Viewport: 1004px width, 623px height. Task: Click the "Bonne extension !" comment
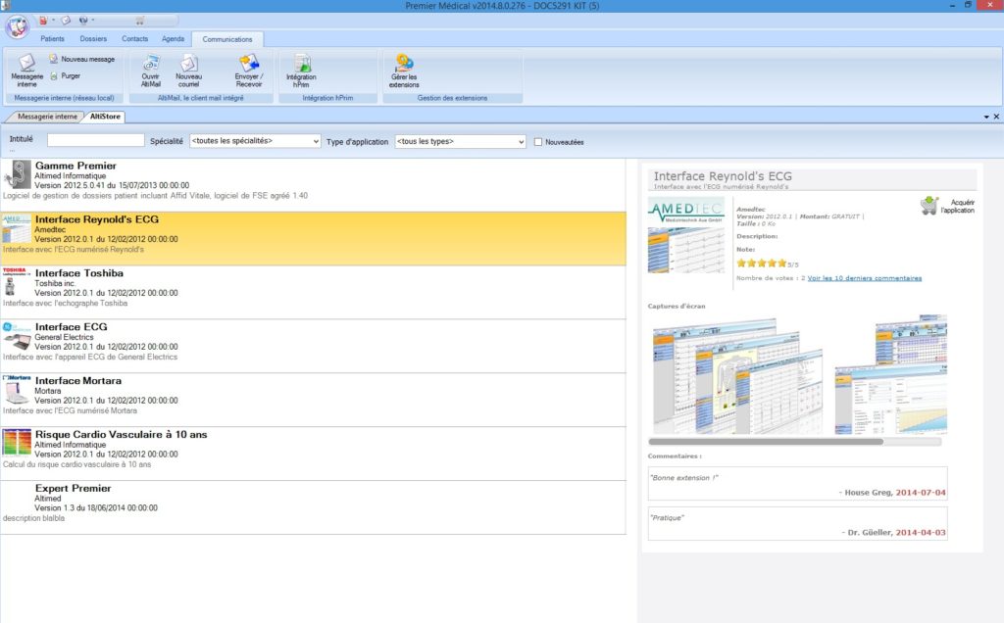coord(684,478)
